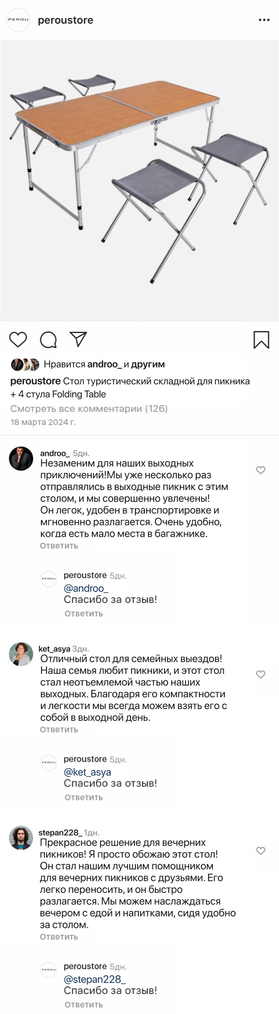
Task: Like ket_asya's comment
Action: click(261, 674)
